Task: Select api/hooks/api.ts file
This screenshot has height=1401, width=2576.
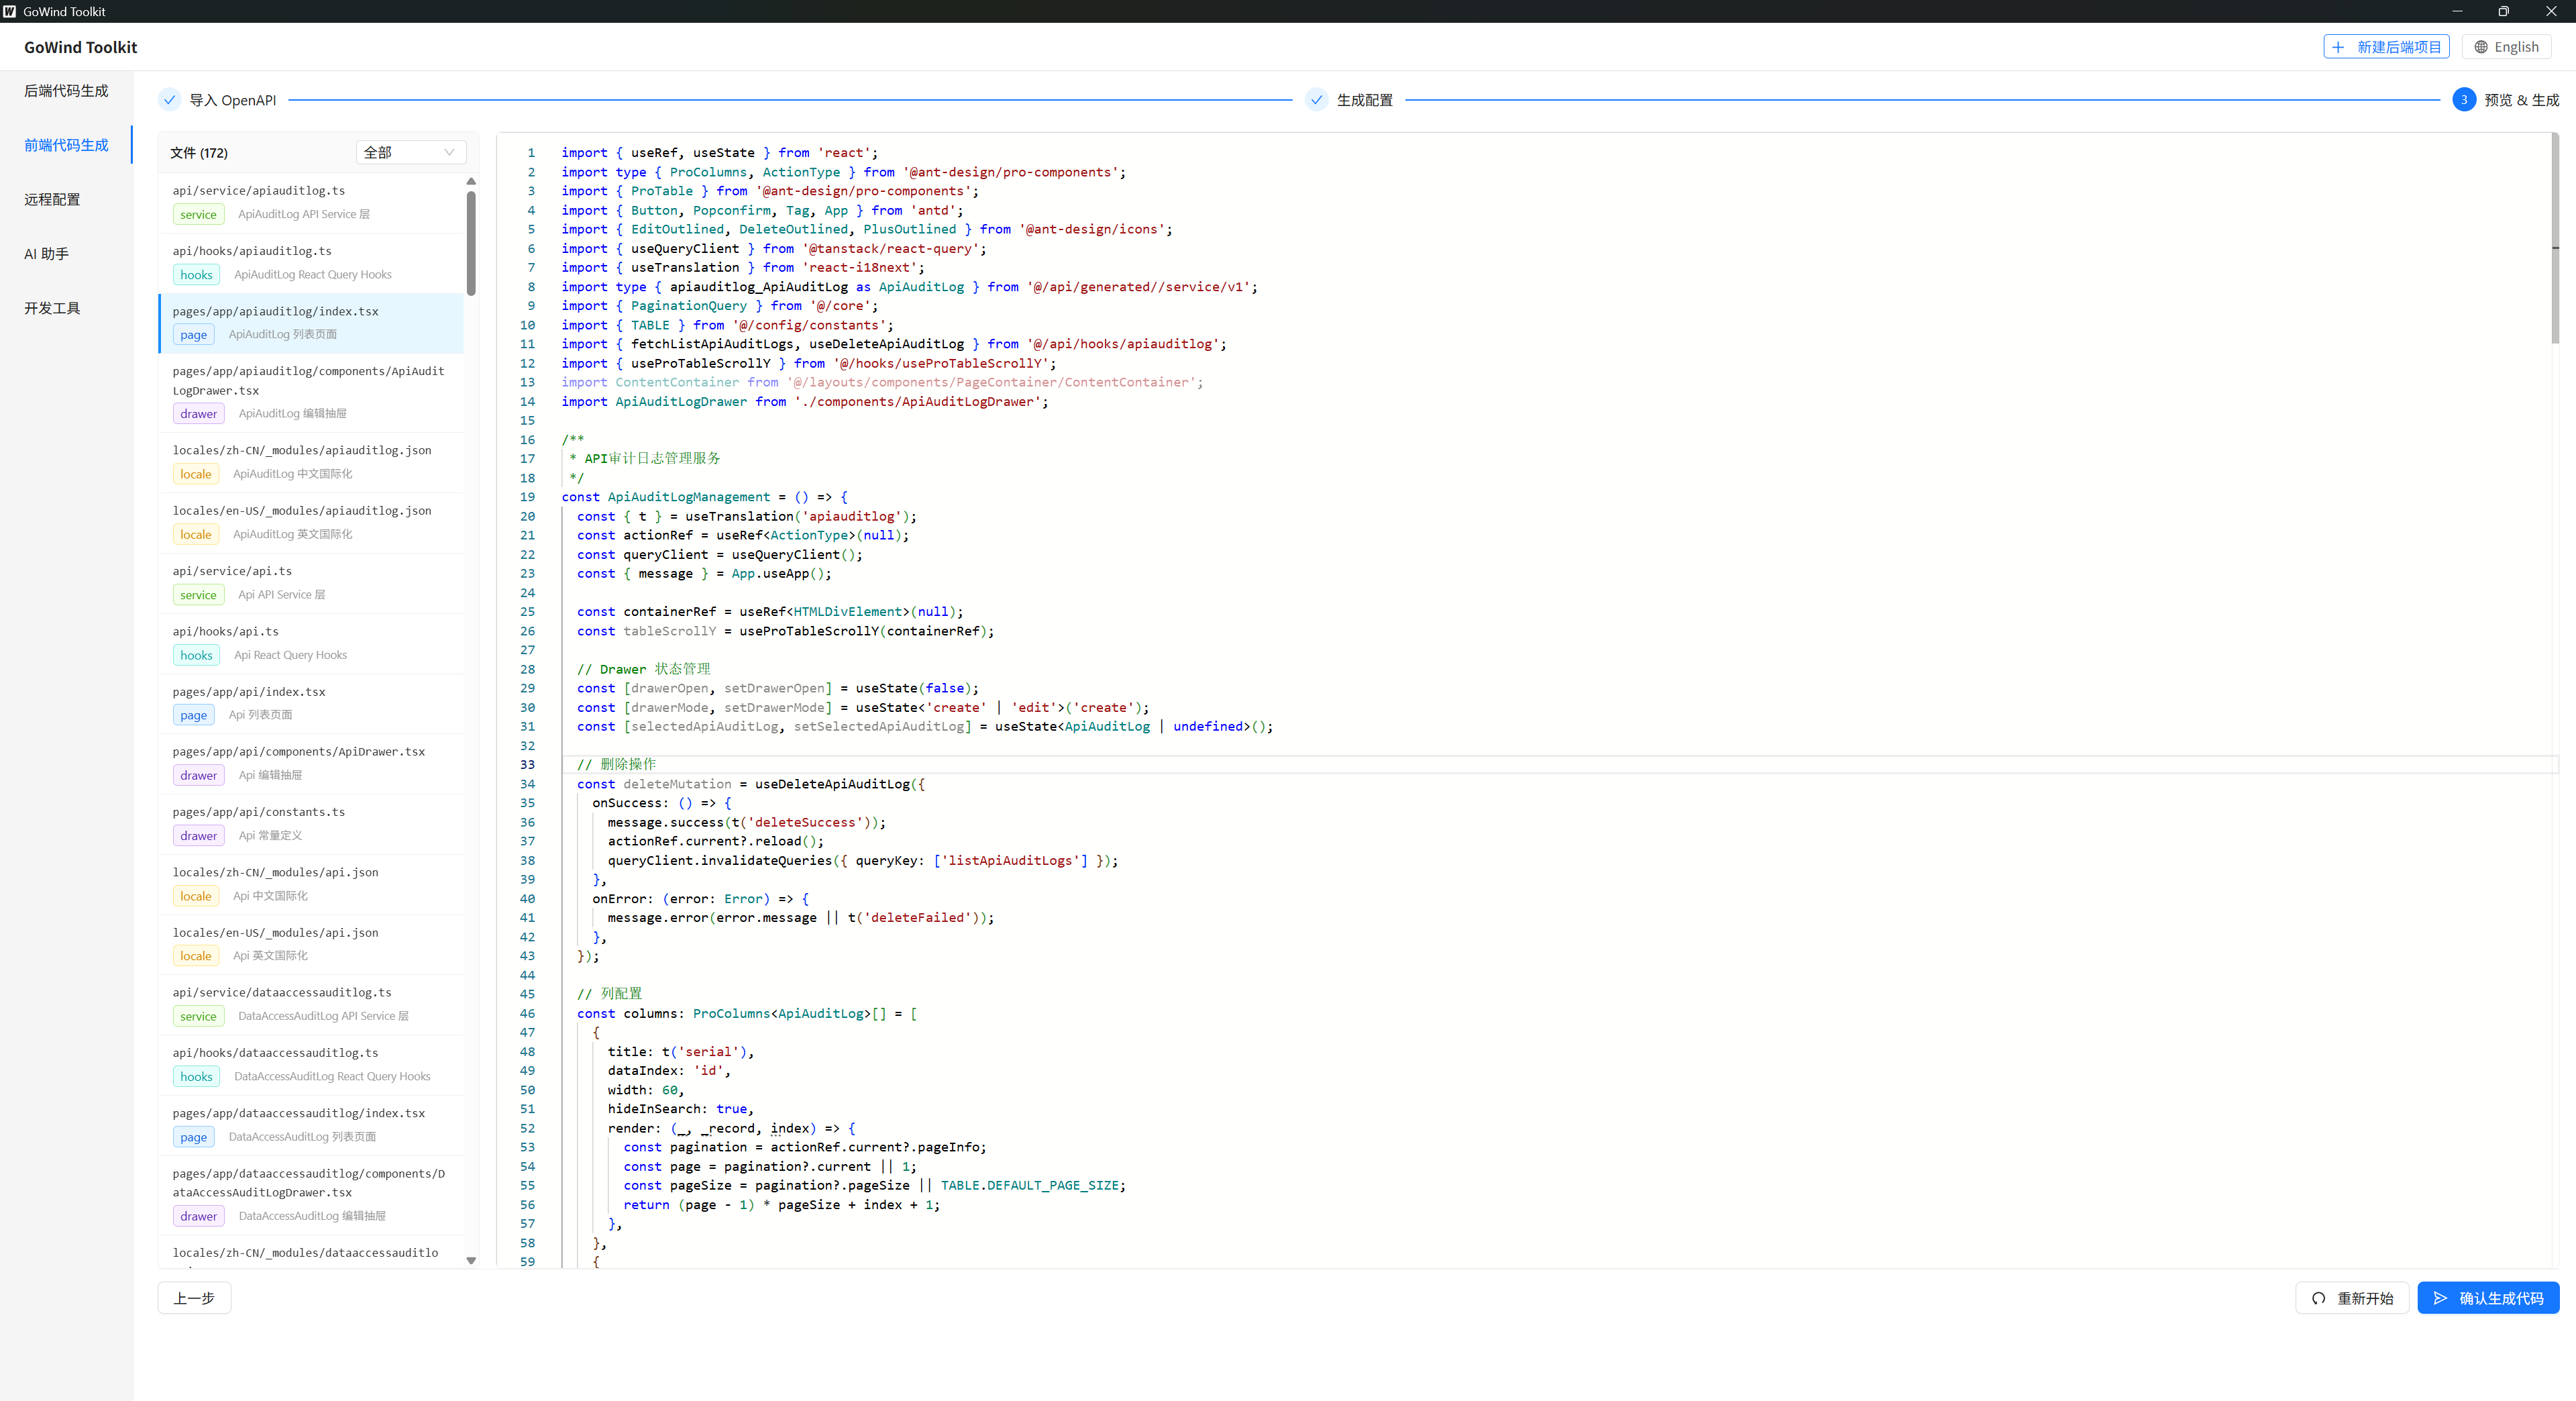Action: (311, 644)
